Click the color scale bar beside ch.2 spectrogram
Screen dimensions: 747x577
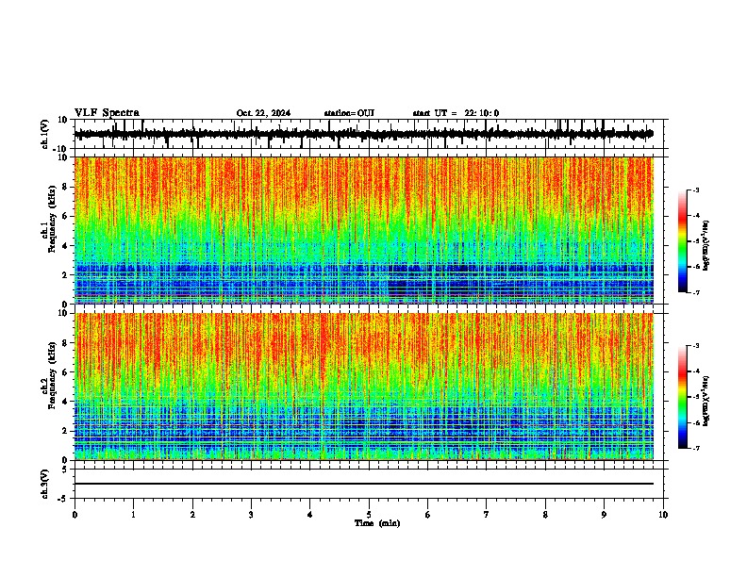pyautogui.click(x=683, y=397)
